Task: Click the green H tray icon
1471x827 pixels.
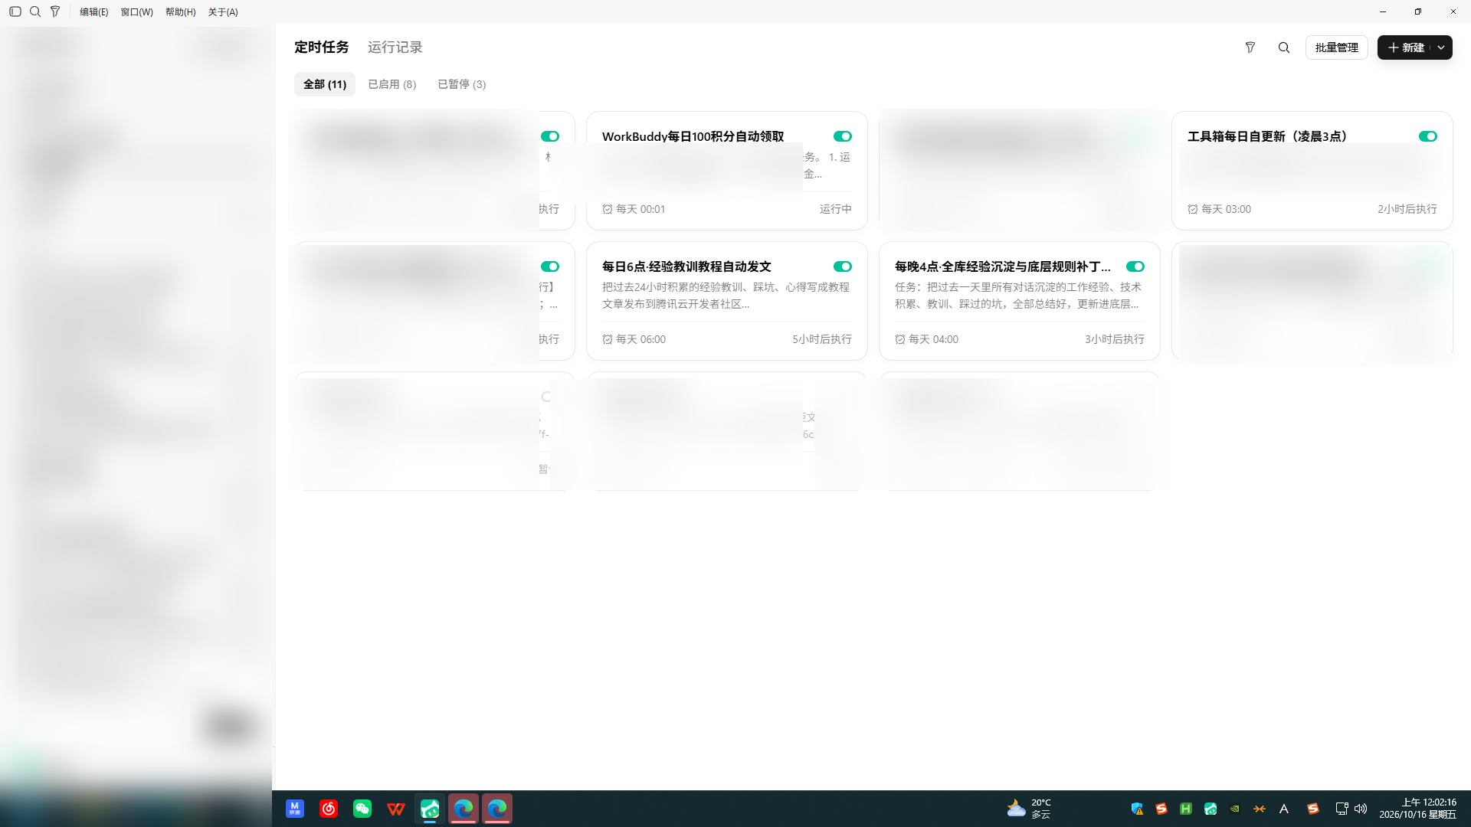Action: coord(1186,809)
